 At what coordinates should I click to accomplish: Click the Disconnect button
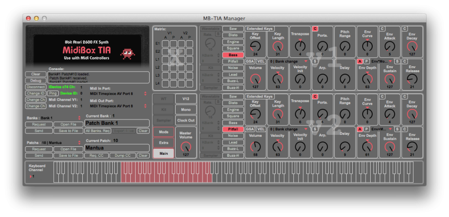click(35, 87)
